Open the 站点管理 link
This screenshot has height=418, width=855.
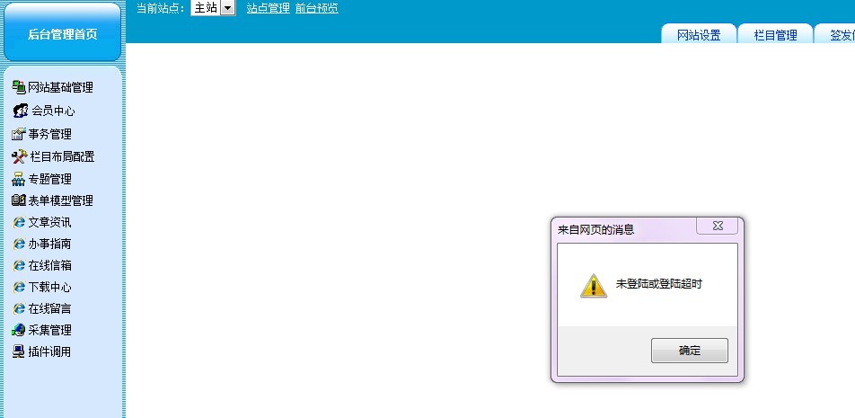tap(268, 8)
